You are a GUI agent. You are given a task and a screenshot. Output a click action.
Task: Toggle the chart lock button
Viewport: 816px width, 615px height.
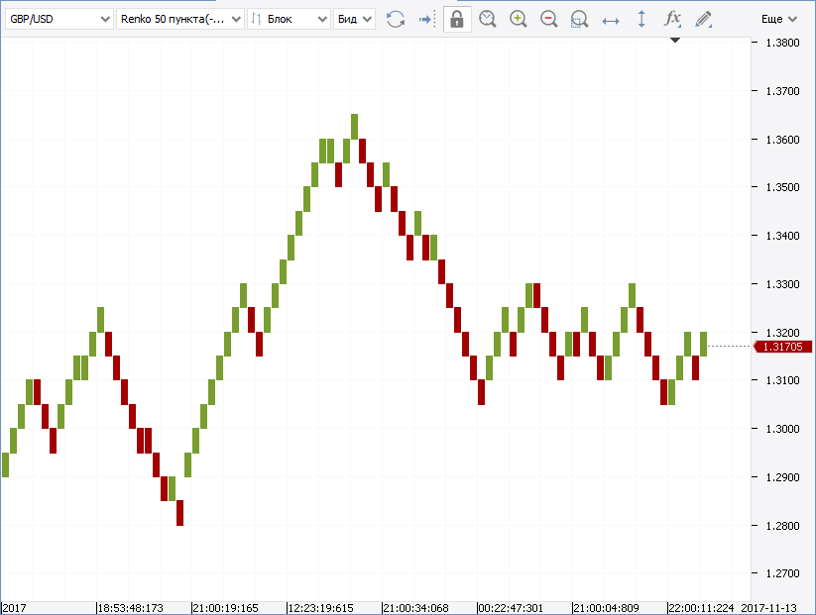pos(457,19)
